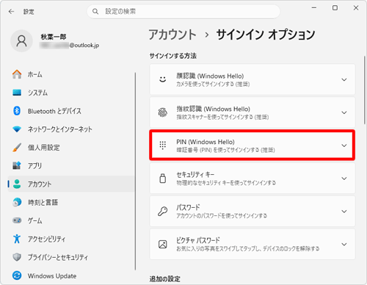Image resolution: width=367 pixels, height=285 pixels.
Task: Click inside the 設定の検索 search field
Action: pos(183,12)
